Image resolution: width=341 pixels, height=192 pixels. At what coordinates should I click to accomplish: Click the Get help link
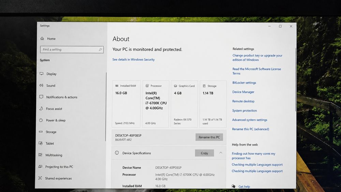(244, 186)
